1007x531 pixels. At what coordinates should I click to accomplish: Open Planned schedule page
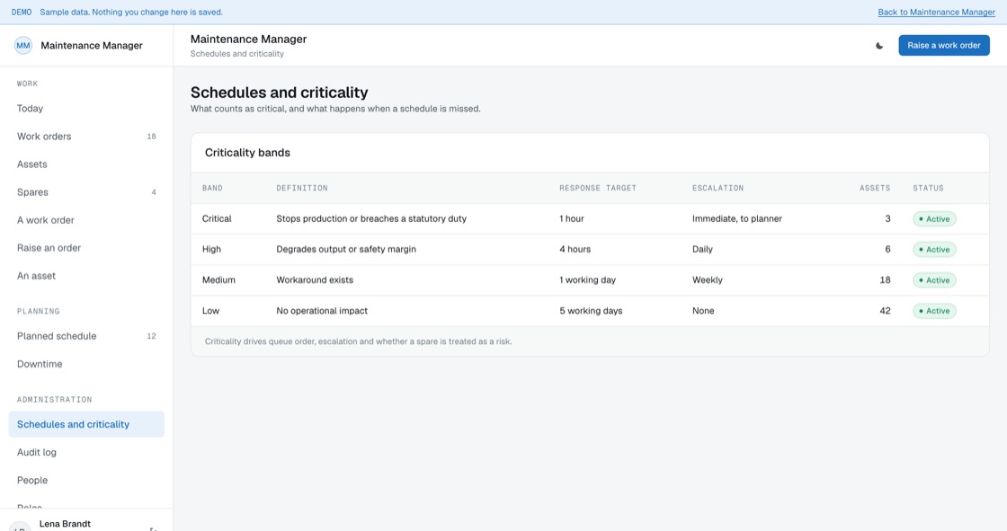[x=86, y=336]
